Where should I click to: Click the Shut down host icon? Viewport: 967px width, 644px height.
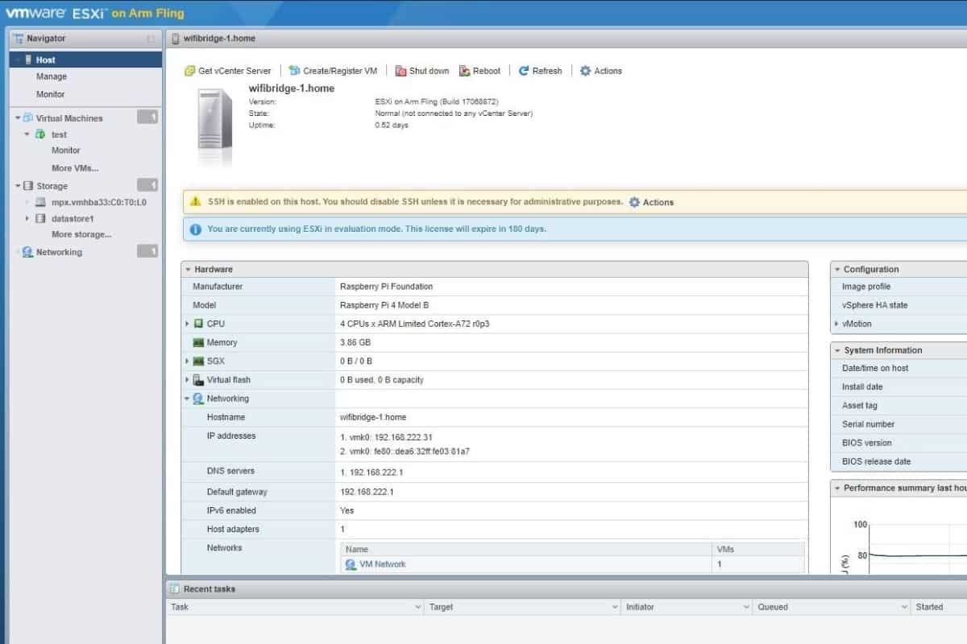click(400, 71)
